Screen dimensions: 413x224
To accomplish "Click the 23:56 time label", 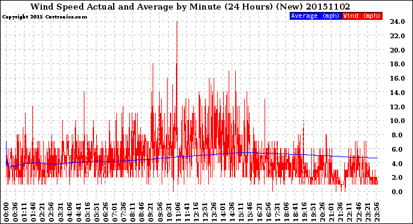I will [x=376, y=212].
